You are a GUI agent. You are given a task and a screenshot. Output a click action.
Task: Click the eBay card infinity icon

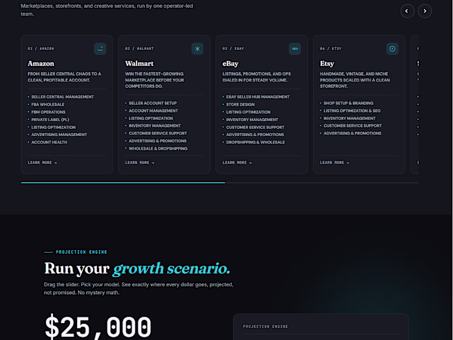coord(294,49)
